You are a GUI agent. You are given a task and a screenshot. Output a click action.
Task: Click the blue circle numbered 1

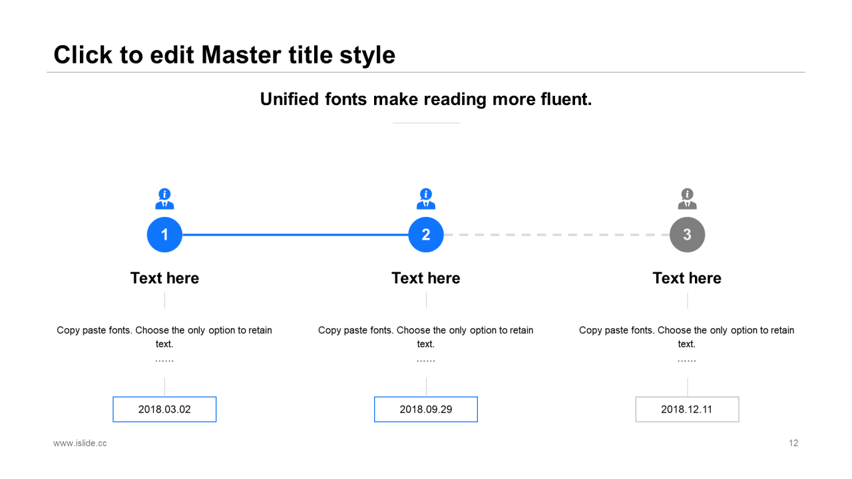tap(164, 235)
